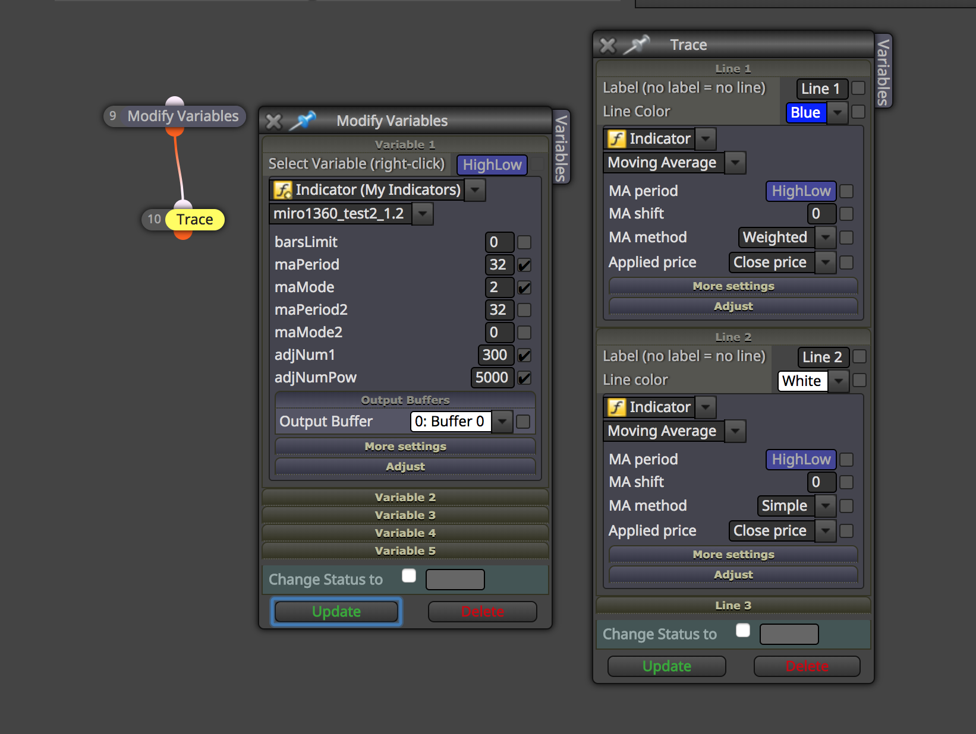Toggle Change Status checkbox in Modify Variables

tap(409, 575)
